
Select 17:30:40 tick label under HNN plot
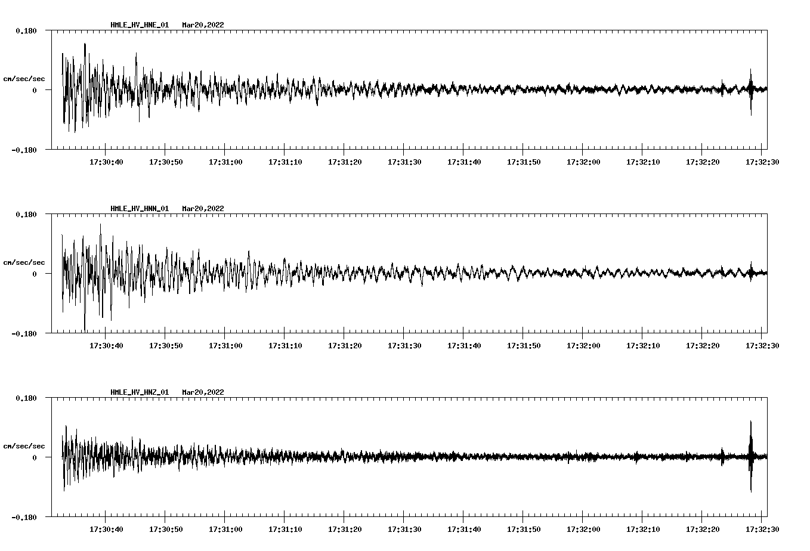click(106, 345)
